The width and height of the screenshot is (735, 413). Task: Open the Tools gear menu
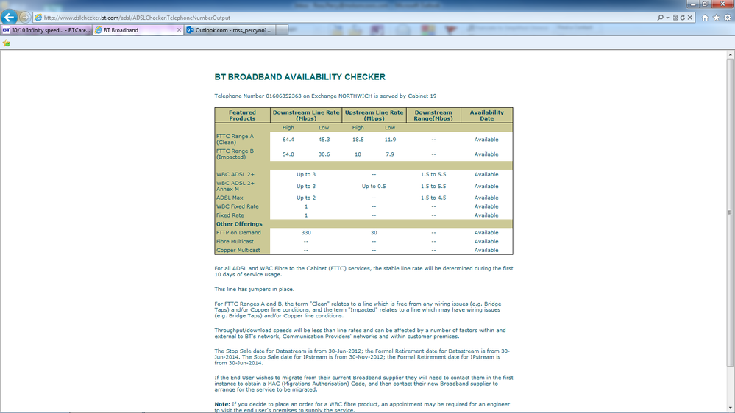(x=728, y=18)
